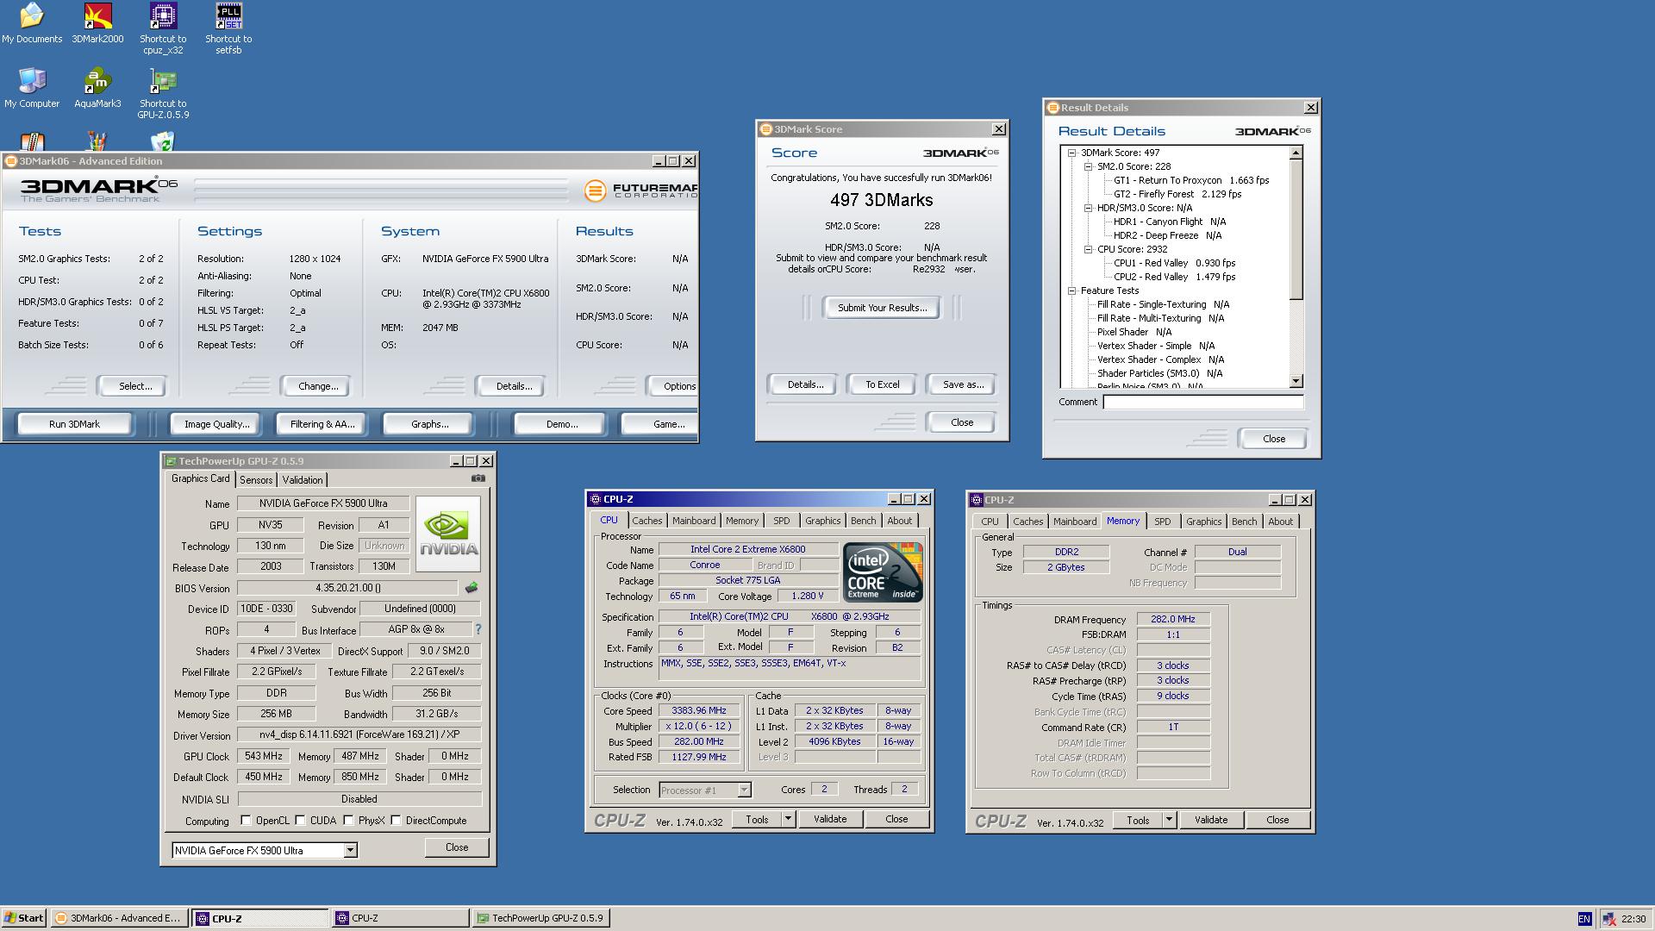Open the My Documents desktop icon
Image resolution: width=1655 pixels, height=931 pixels.
click(32, 23)
